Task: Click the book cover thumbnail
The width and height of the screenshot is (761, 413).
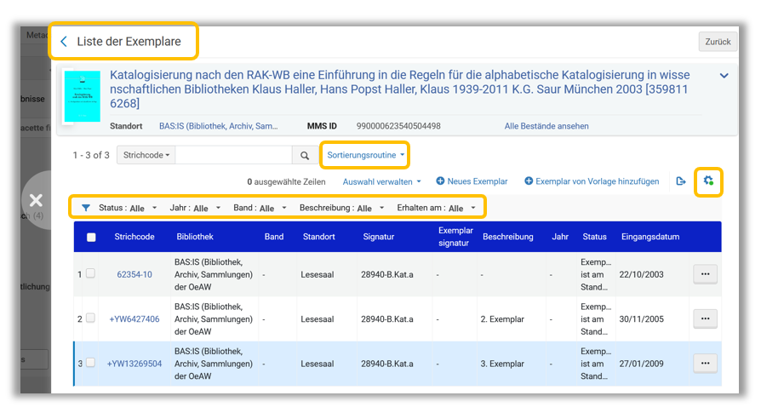Action: [x=83, y=96]
